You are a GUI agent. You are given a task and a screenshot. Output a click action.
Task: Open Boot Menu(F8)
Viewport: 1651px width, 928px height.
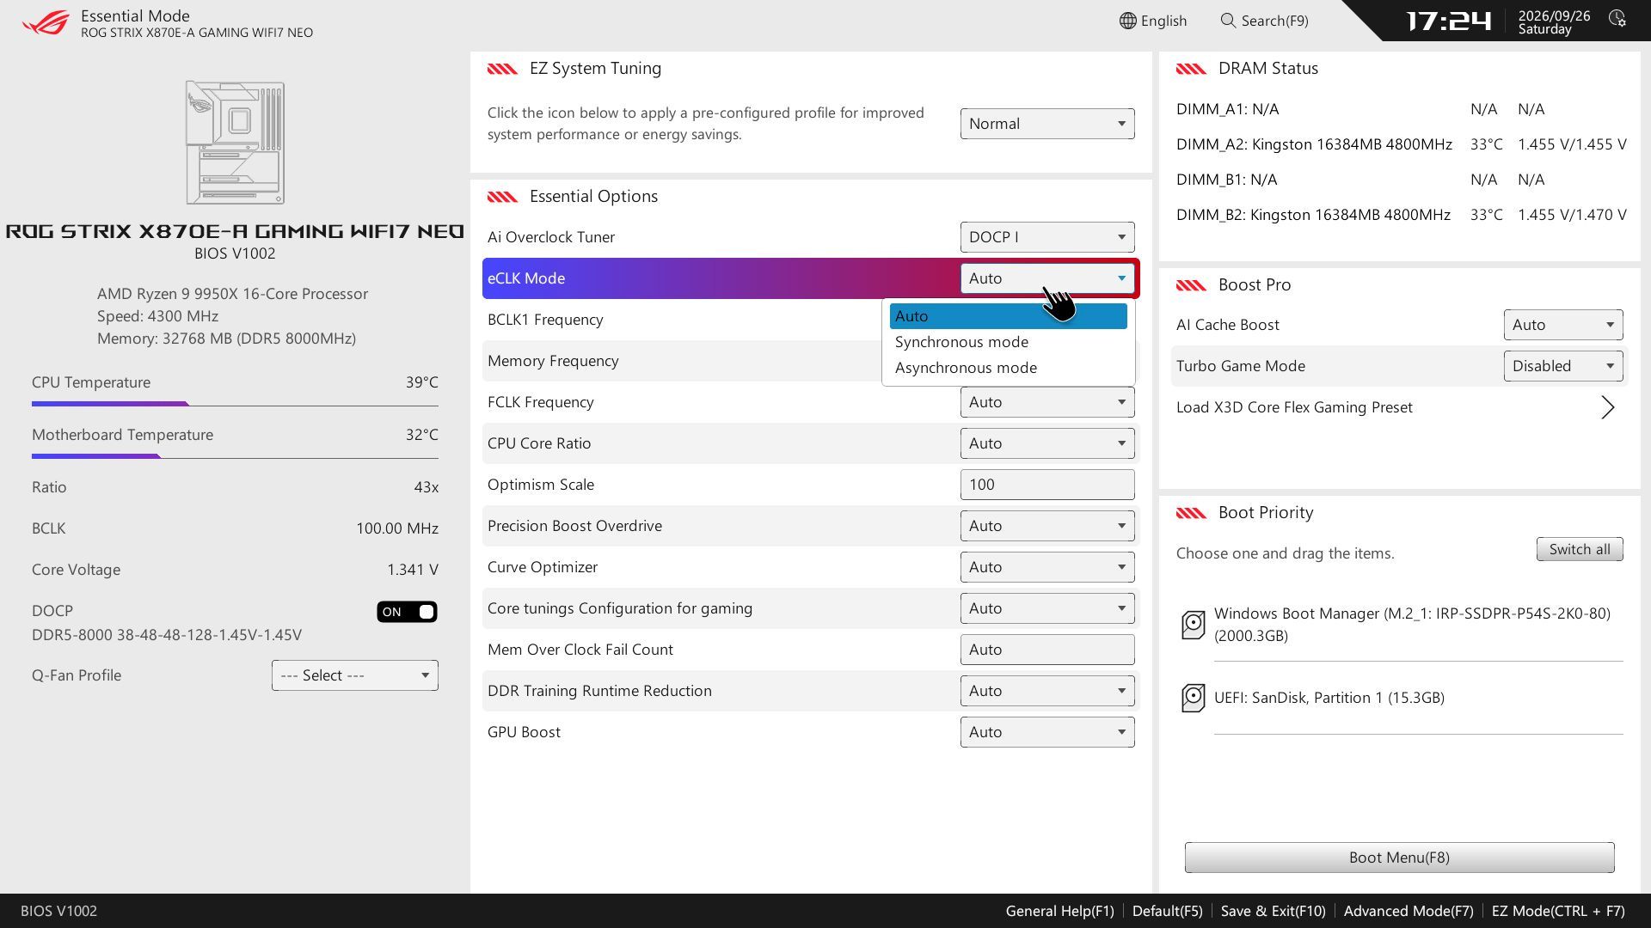pyautogui.click(x=1400, y=858)
